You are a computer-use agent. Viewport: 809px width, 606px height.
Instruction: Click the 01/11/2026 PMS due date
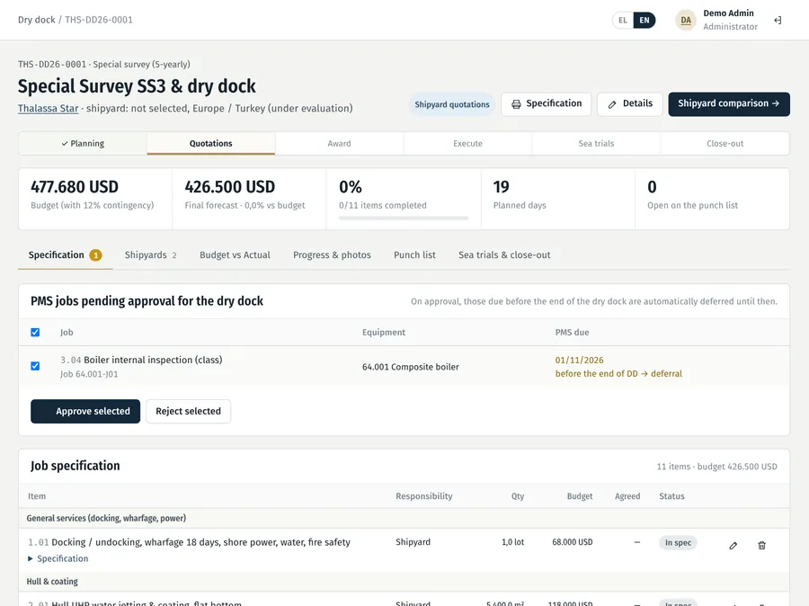tap(580, 361)
